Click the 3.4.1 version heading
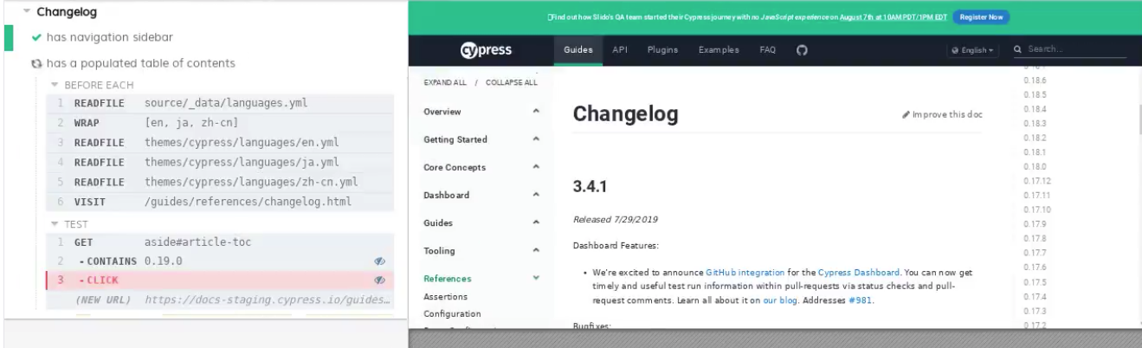Viewport: 1142px width, 348px height. click(x=591, y=186)
